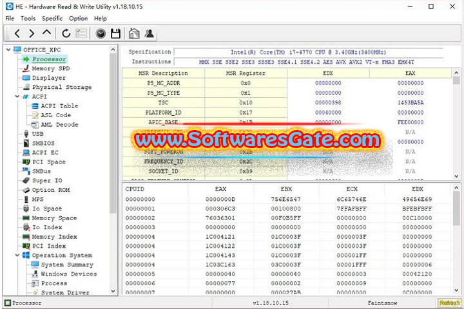Click the MSR Register column header
Viewport: 464px width, 309px height.
pyautogui.click(x=246, y=73)
